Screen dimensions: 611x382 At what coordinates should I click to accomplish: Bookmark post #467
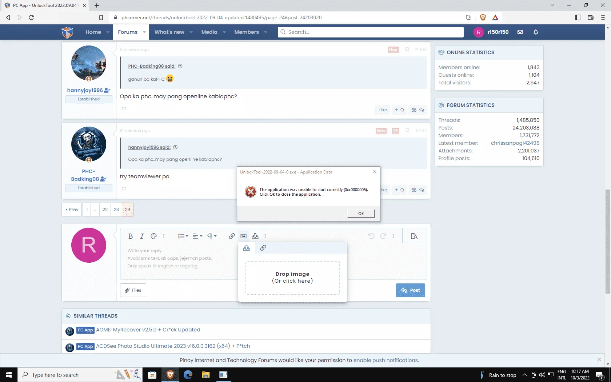point(407,131)
